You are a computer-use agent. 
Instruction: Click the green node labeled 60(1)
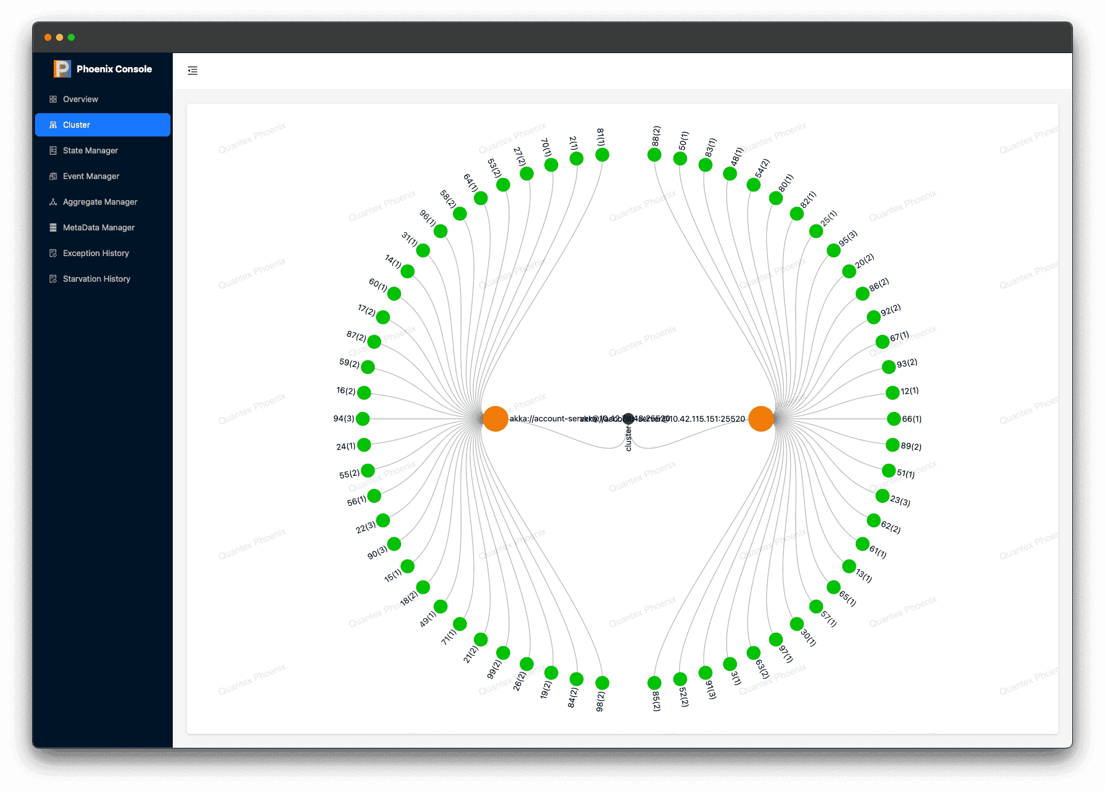click(394, 293)
